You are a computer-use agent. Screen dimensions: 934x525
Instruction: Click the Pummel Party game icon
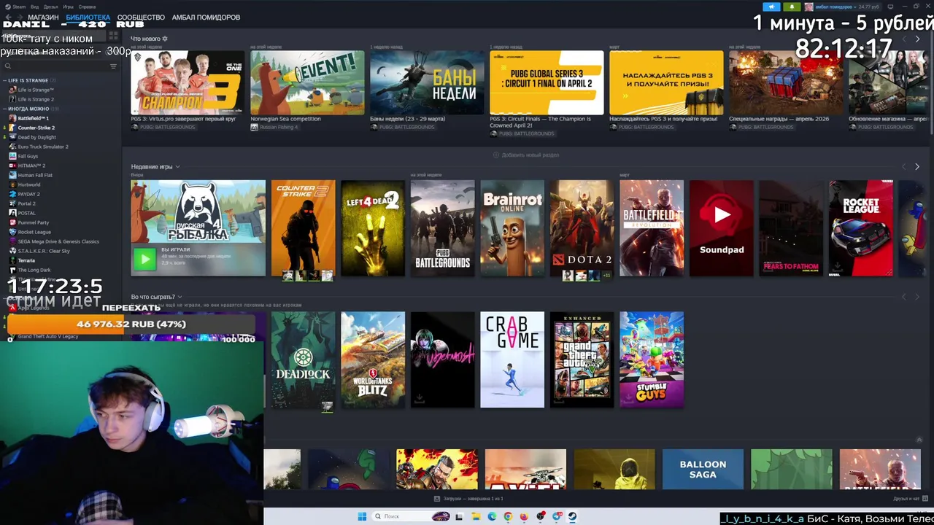click(12, 222)
